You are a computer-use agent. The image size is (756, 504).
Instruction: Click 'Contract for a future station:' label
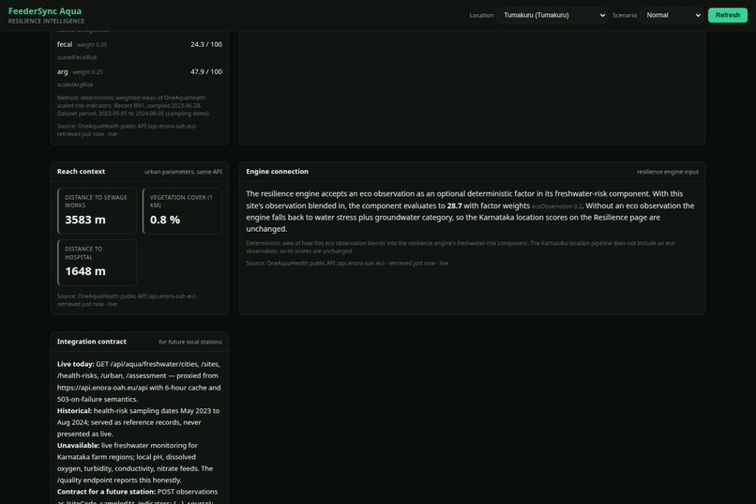coord(106,492)
